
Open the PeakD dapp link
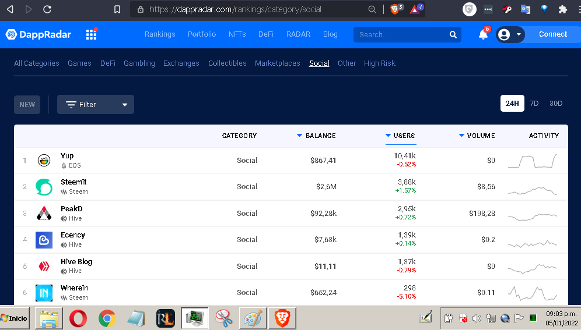pyautogui.click(x=72, y=209)
